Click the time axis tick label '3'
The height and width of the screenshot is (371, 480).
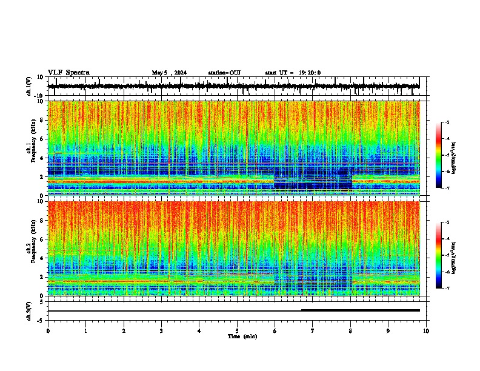(x=161, y=331)
